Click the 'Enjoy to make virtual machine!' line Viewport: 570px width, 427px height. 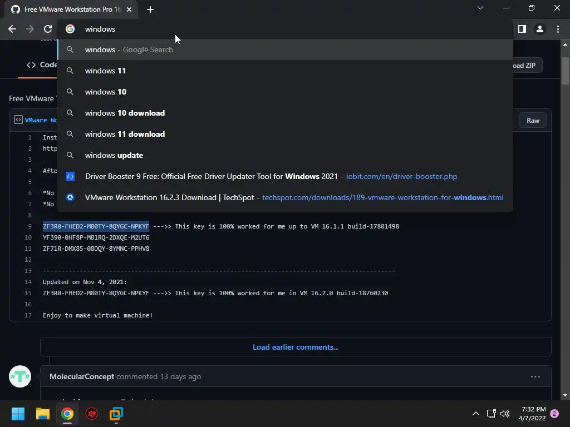click(x=98, y=316)
